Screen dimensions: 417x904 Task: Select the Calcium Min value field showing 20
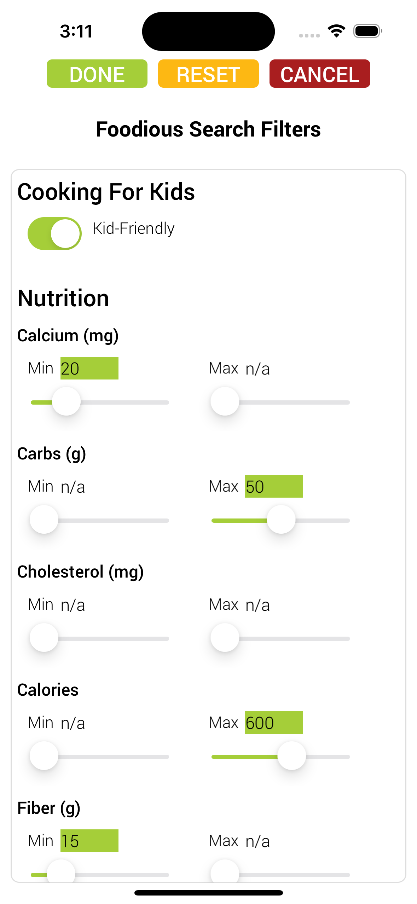[89, 368]
